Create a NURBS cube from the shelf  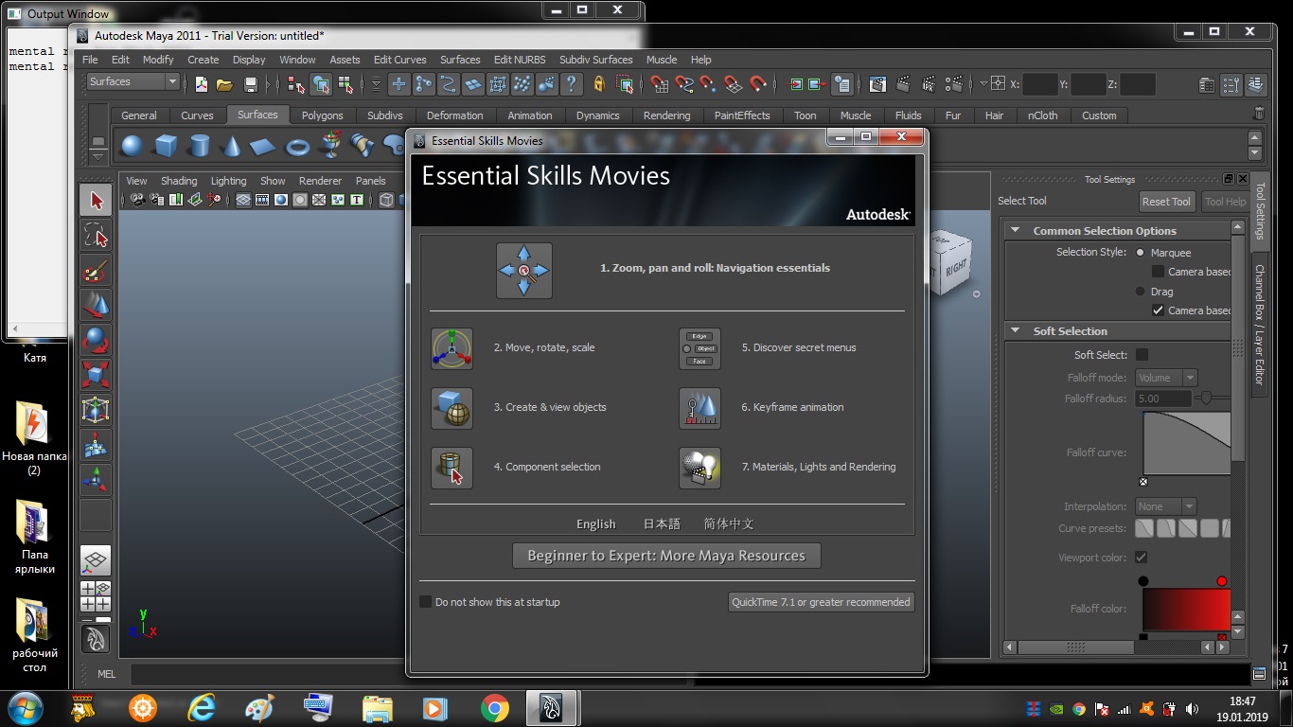pyautogui.click(x=166, y=146)
